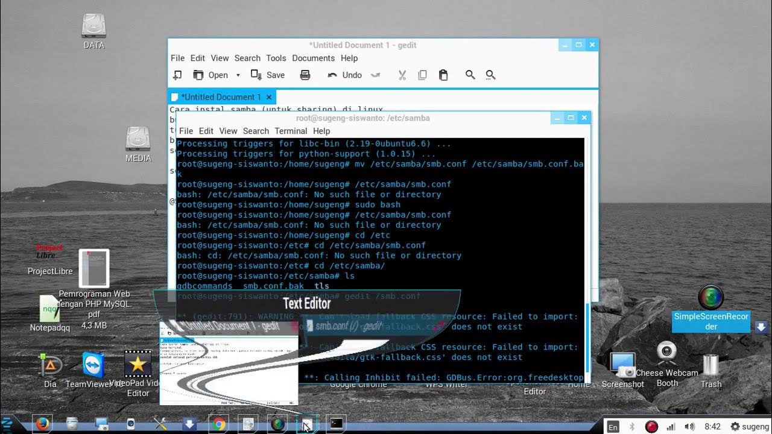The image size is (772, 434).
Task: Click the gedit text editor taskbar icon
Action: click(x=306, y=424)
